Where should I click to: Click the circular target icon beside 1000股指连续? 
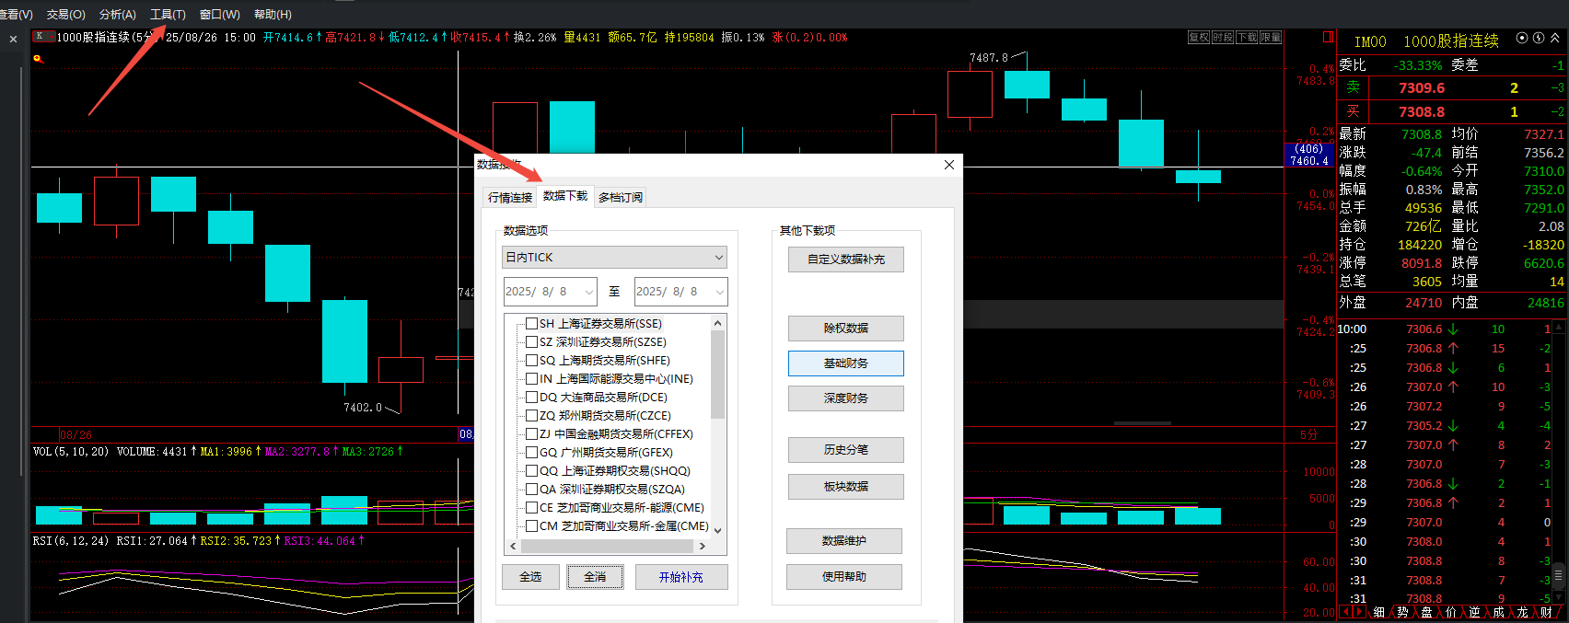1522,39
